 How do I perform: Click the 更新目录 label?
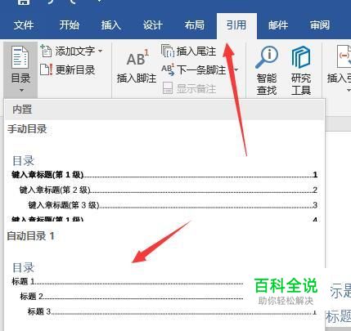[75, 70]
